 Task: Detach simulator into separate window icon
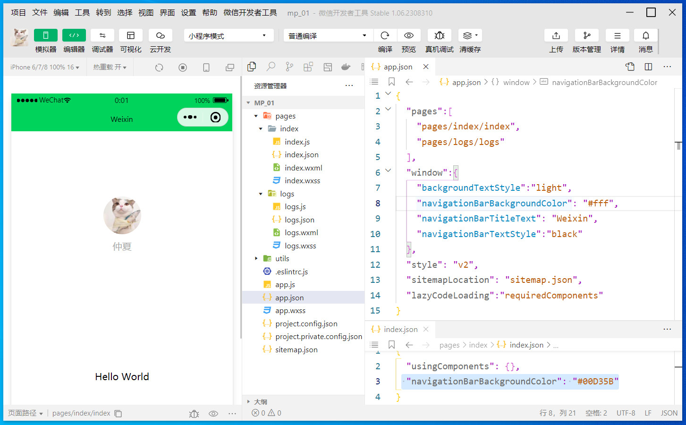click(x=230, y=68)
